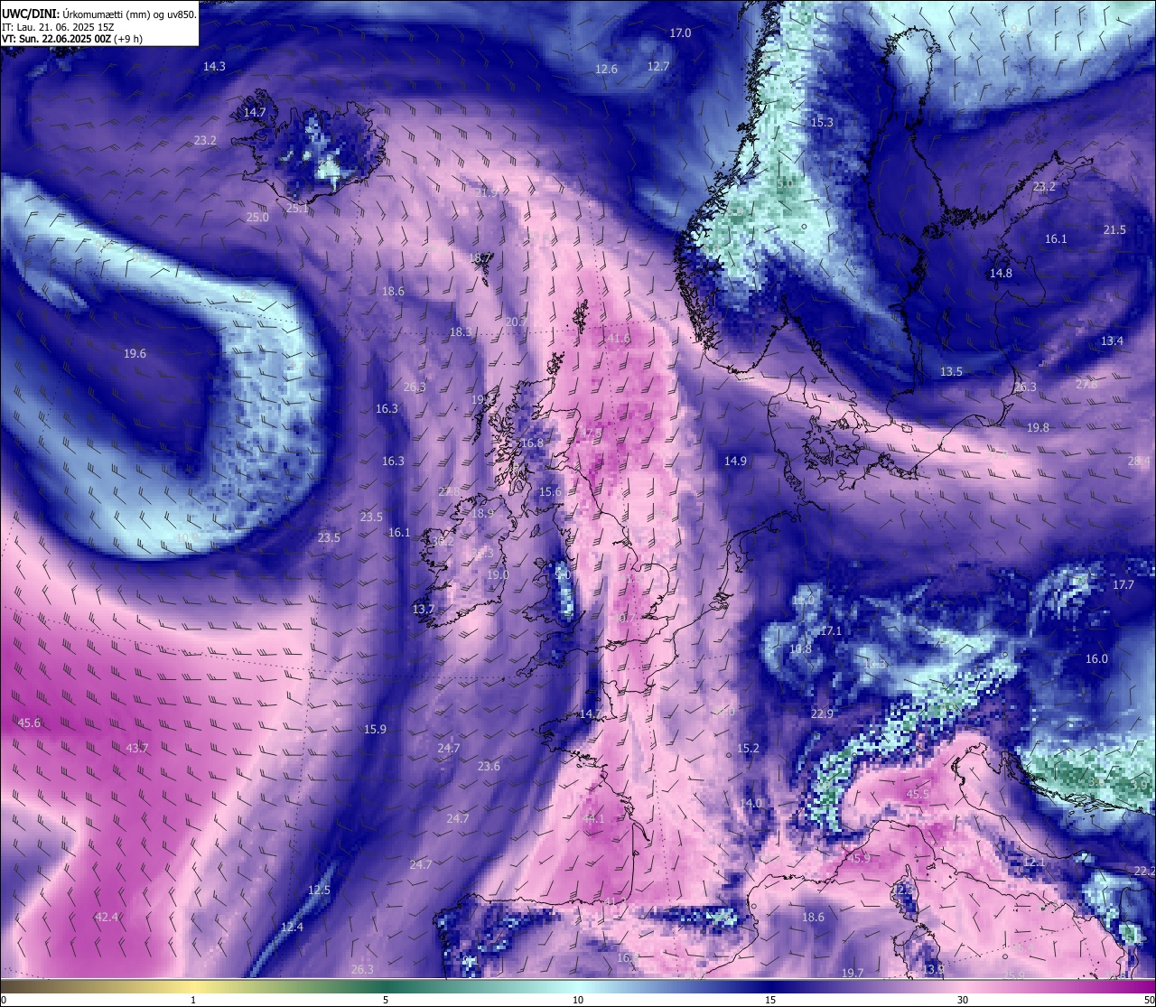
Task: Select the 22.9 value north of the Alps
Action: click(822, 713)
